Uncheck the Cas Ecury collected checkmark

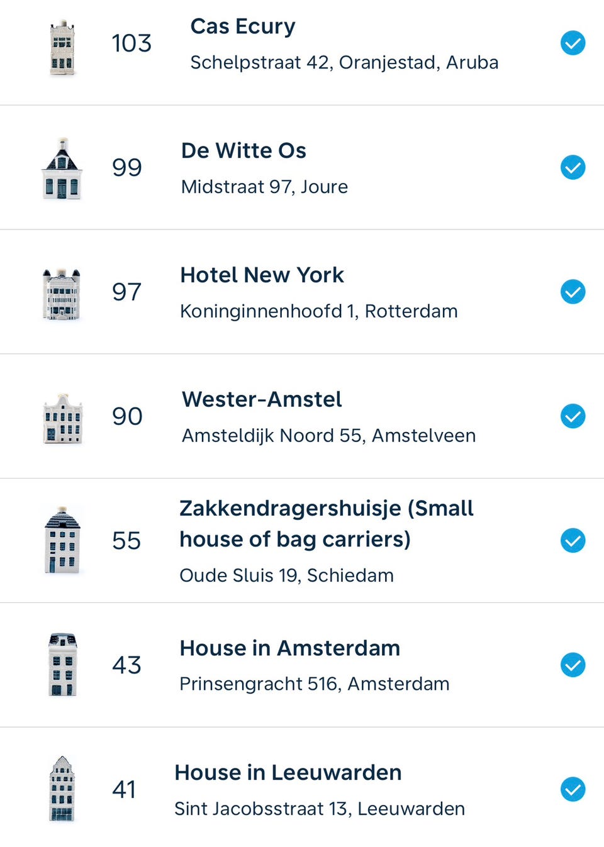[573, 43]
